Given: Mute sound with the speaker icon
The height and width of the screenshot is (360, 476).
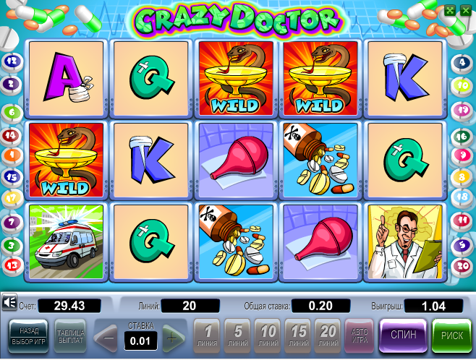Looking at the screenshot, I should (9, 302).
